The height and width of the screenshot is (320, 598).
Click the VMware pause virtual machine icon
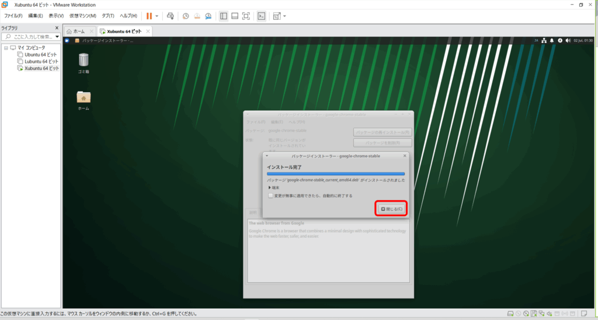point(149,16)
